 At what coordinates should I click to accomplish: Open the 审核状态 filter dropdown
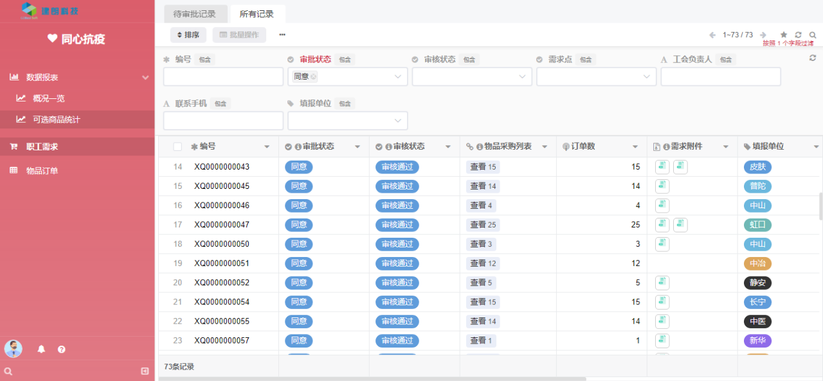pos(472,76)
